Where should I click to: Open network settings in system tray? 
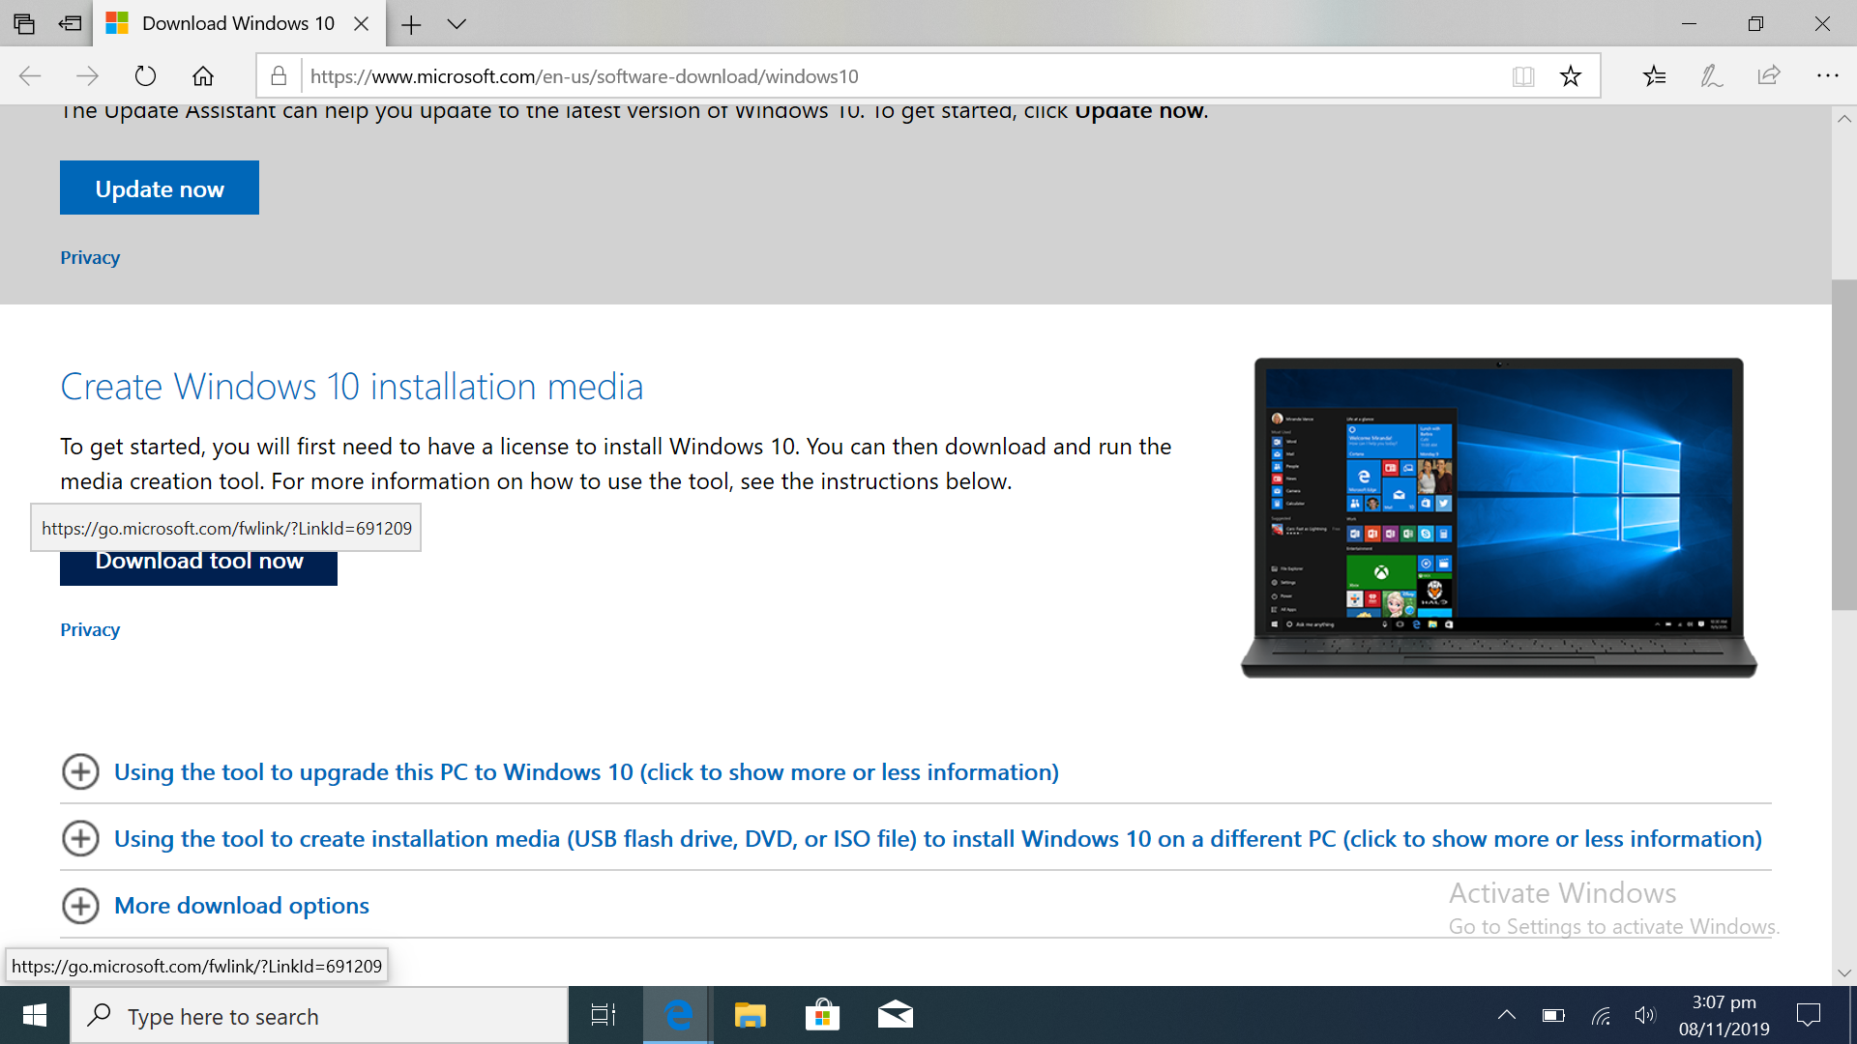[1601, 1015]
